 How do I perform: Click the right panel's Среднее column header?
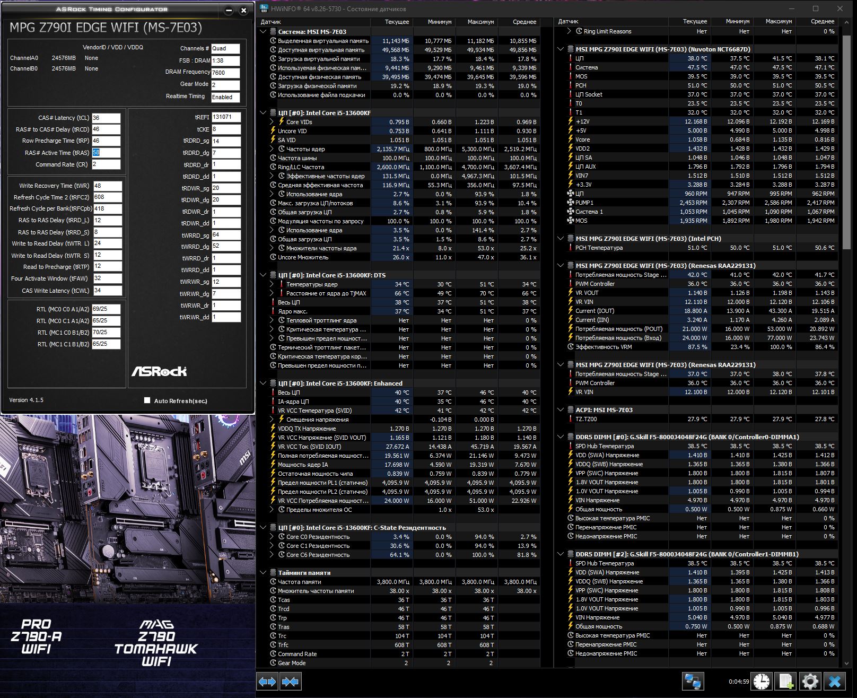pyautogui.click(x=816, y=21)
